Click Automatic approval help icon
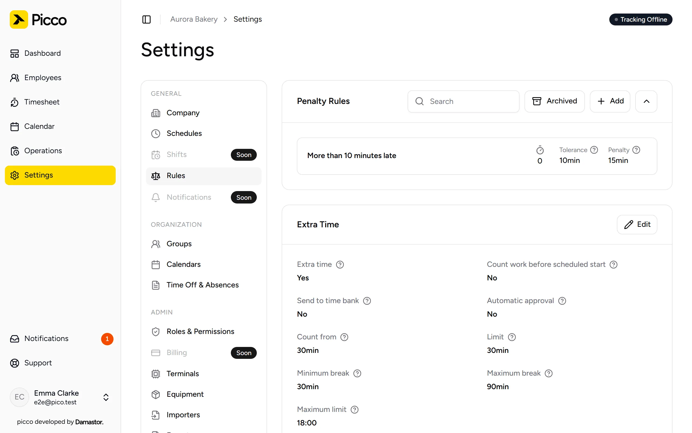This screenshot has width=692, height=433. click(x=562, y=301)
